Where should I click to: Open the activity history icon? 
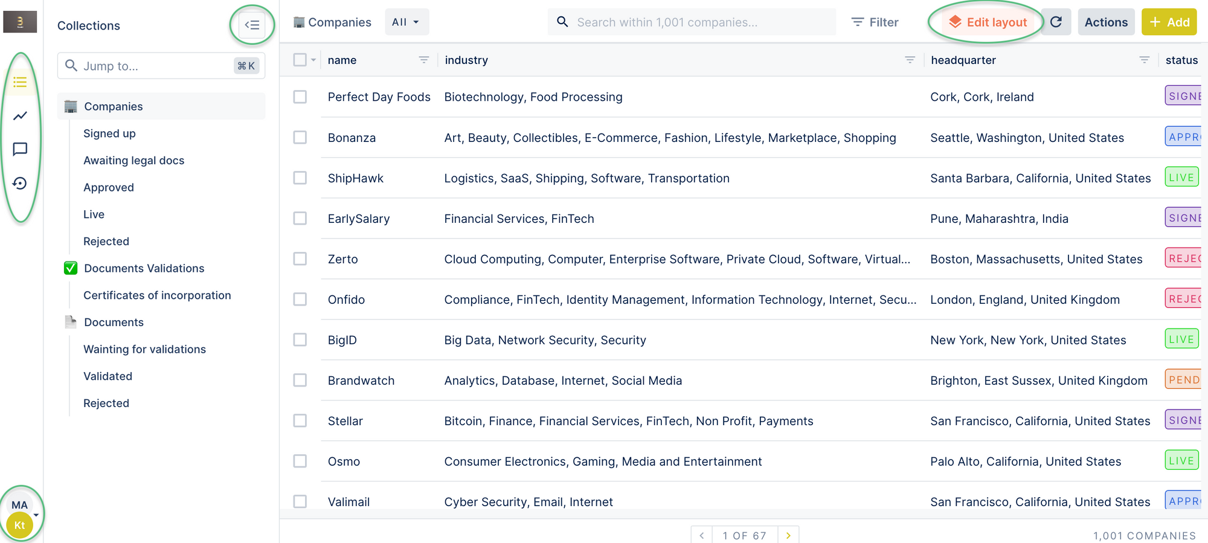pyautogui.click(x=20, y=183)
